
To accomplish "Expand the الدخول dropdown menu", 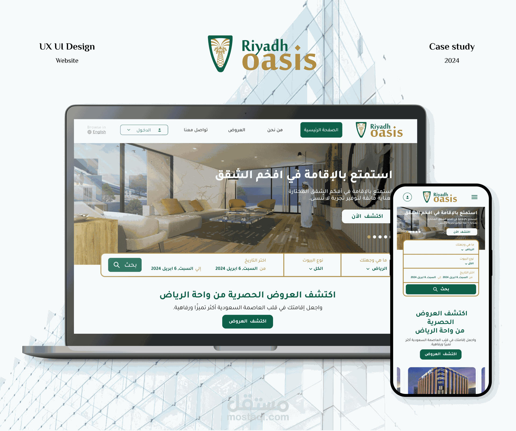I will click(143, 130).
